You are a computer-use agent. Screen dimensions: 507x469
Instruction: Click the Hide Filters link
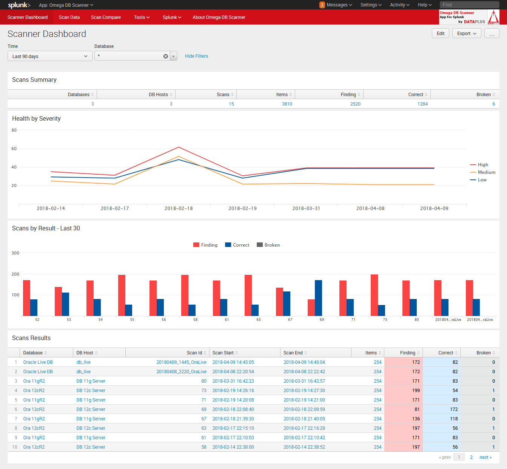pos(196,56)
